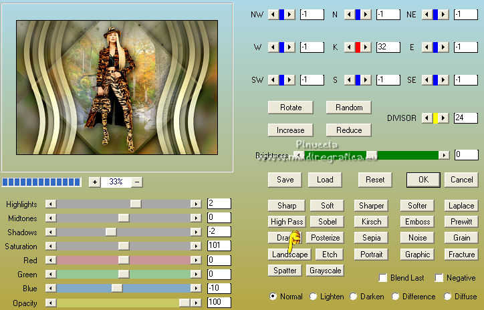Click the Increase button
484x310 pixels.
pyautogui.click(x=291, y=130)
